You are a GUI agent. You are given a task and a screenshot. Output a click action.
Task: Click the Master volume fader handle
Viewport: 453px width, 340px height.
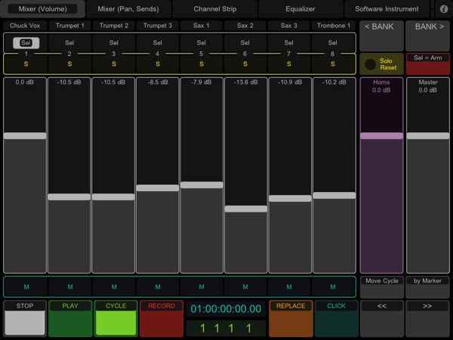click(428, 136)
